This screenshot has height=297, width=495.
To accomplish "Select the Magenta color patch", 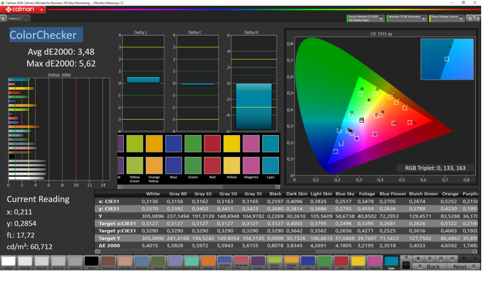I will click(x=375, y=261).
